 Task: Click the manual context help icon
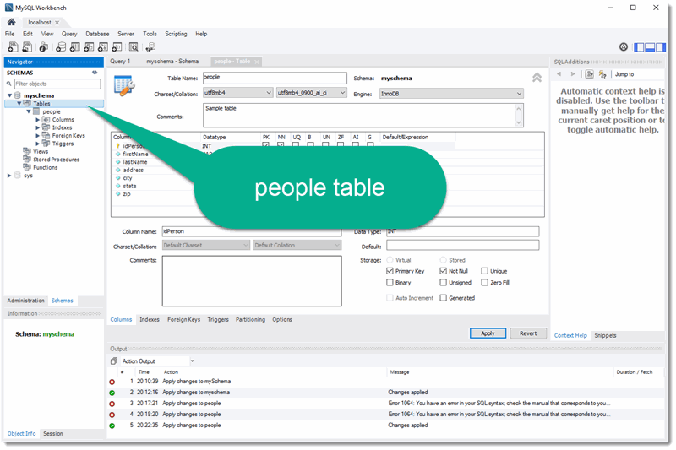(x=589, y=74)
